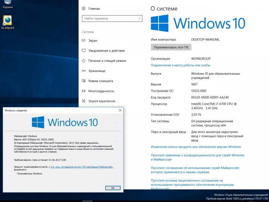This screenshot has width=269, height=202.
Task: Open the Microsoft services agreement link
Action: point(195,170)
